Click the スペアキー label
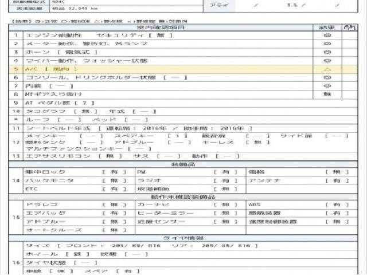Image resolution: width=367 pixels, height=275 pixels. tap(134, 136)
